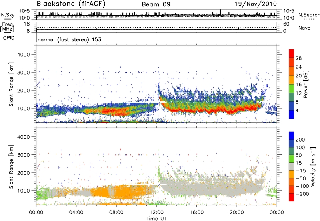Image resolution: width=320 pixels, height=221 pixels.
Task: Click the '-15' tick on the Velocity scale
Action: [x=301, y=170]
